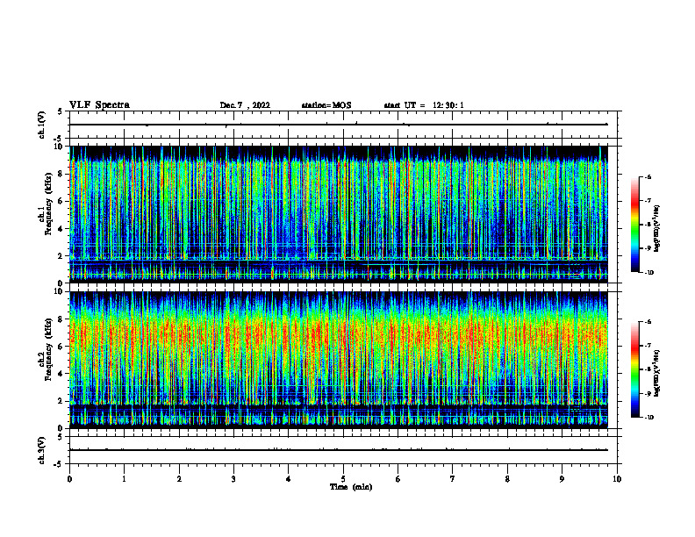This screenshot has width=695, height=537.
Task: Click time axis tick label "7"
Action: coord(453,479)
